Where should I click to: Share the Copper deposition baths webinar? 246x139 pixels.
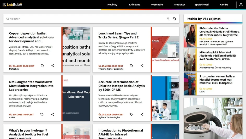pyautogui.click(x=53, y=66)
